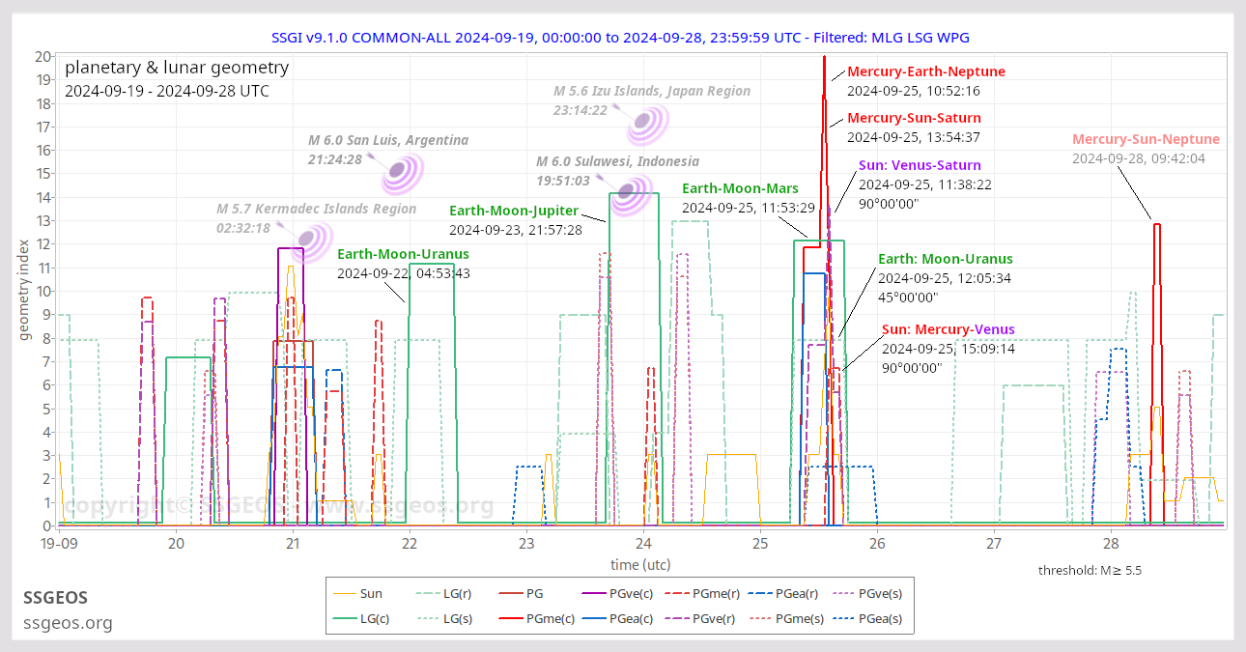
Task: Select the M 5.6 Izu Islands earthquake icon
Action: 644,119
